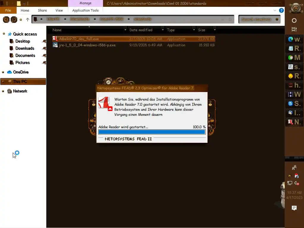Click the red and blue tray icon
The image size is (304, 228).
(x=297, y=176)
